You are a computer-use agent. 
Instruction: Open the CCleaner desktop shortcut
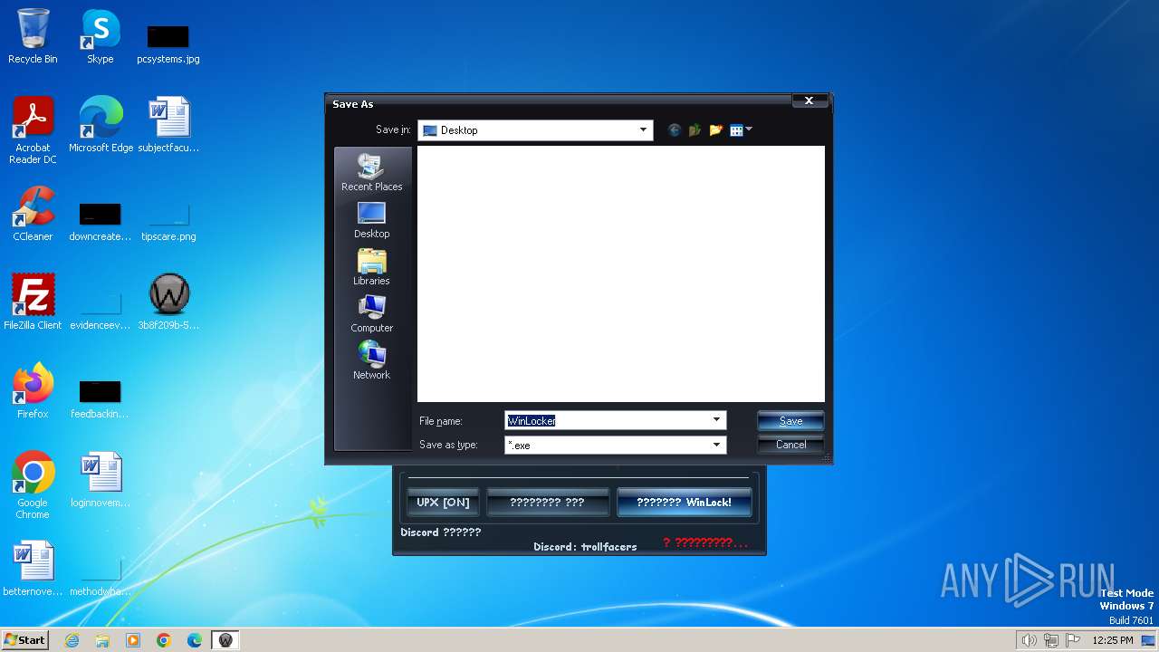click(x=33, y=214)
